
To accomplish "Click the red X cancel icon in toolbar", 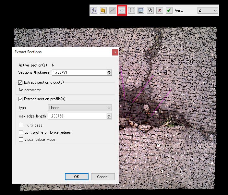I will [159, 10].
